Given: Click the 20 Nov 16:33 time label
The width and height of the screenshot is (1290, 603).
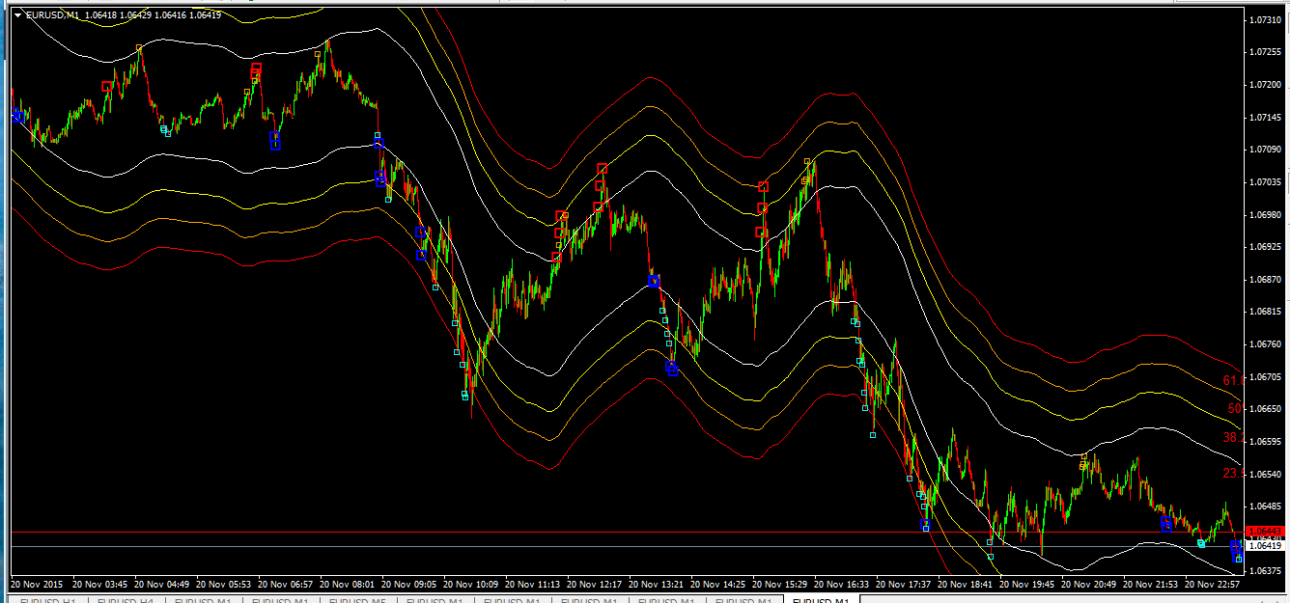Looking at the screenshot, I should pos(841,584).
